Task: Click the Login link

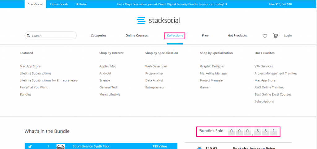Action: coord(288,36)
